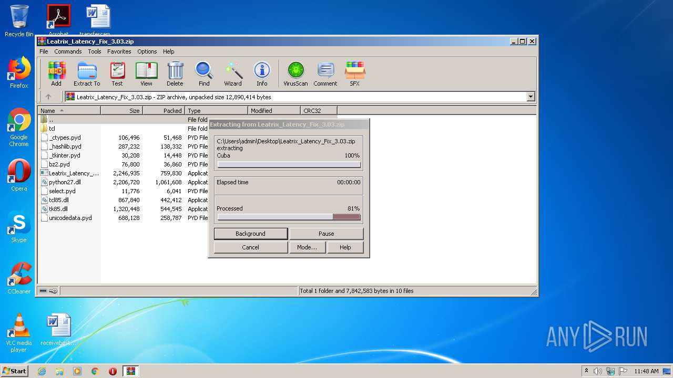Open the Help menu
673x378 pixels.
point(168,51)
